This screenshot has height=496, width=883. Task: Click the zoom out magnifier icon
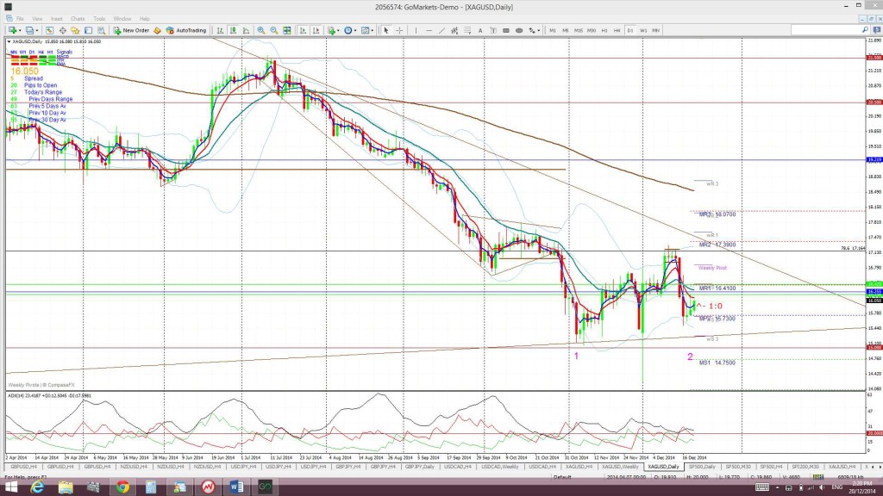273,30
